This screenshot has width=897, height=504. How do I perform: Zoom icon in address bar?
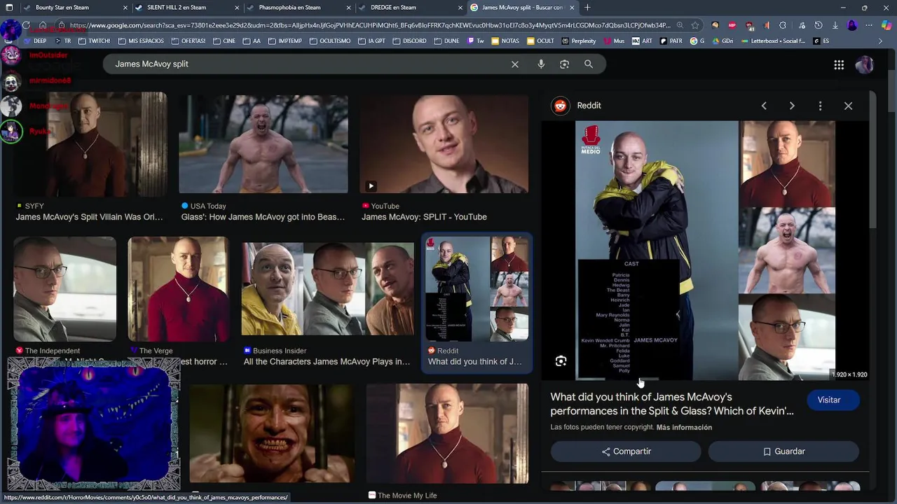679,25
